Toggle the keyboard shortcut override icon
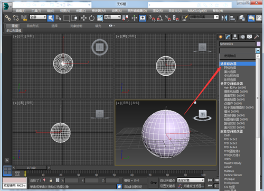The image size is (264, 191). pos(143,18)
